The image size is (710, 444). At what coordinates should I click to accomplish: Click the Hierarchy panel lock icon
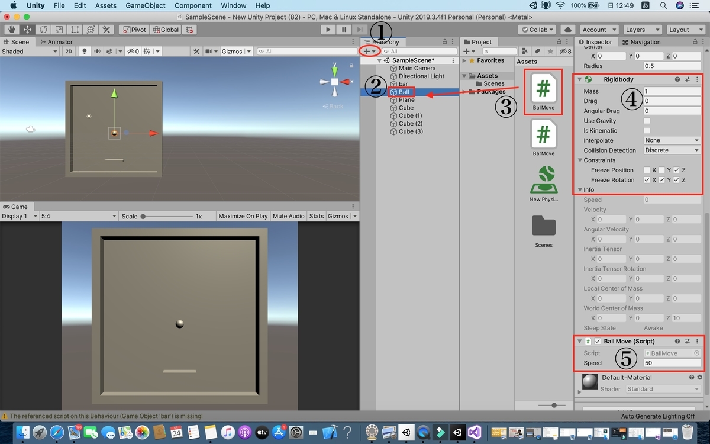445,42
